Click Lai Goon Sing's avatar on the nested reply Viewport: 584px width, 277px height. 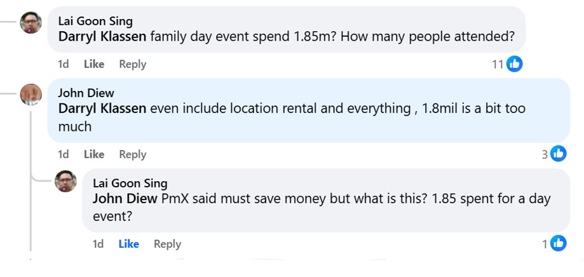[x=66, y=181]
